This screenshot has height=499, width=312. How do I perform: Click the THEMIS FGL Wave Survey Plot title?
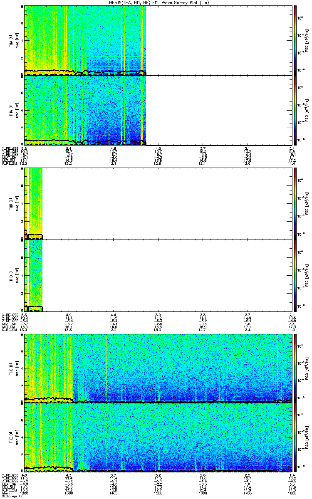point(158,3)
